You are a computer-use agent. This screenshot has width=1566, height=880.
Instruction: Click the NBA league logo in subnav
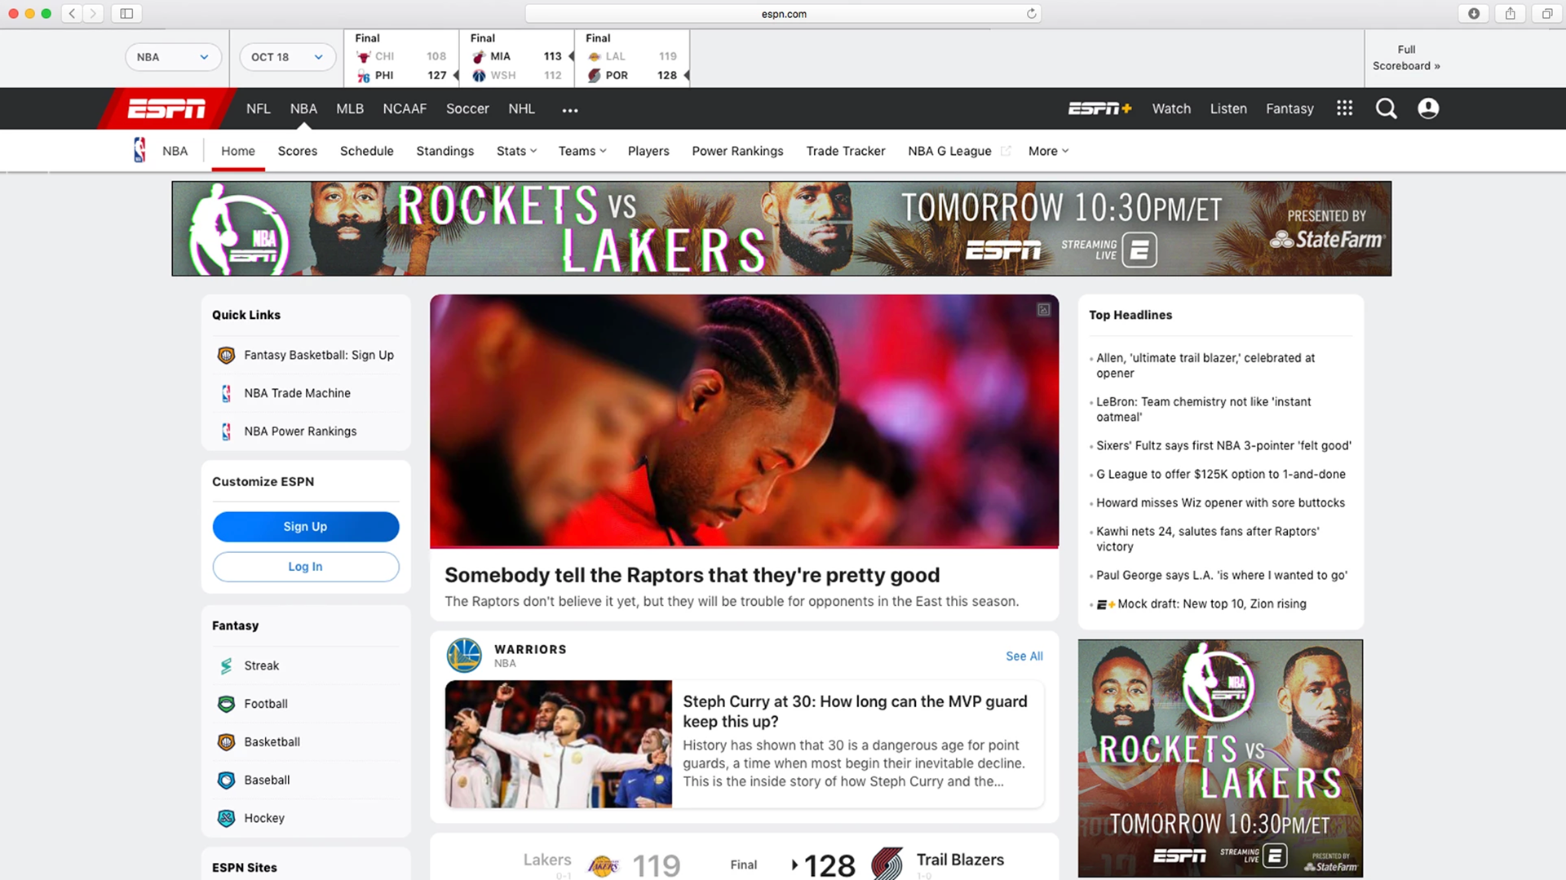tap(139, 150)
